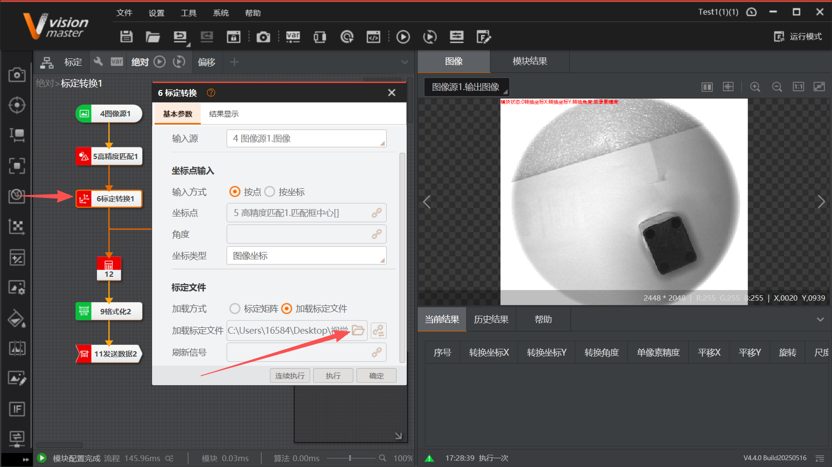Select the 按点 radio button

(235, 192)
